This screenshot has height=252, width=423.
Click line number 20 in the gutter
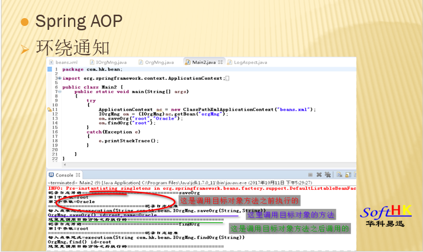pyautogui.click(x=55, y=150)
